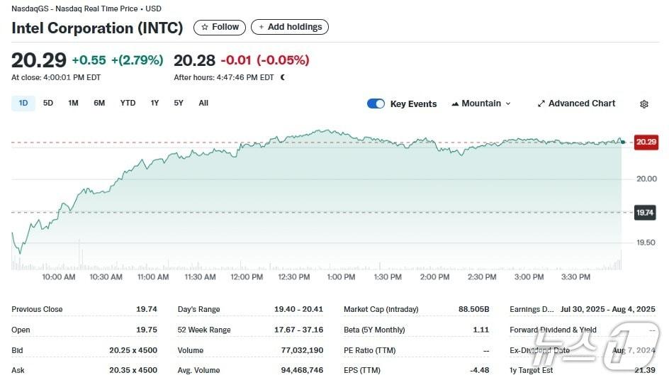The image size is (669, 380).
Task: Expand the Mountain chart type dropdown
Action: click(507, 104)
